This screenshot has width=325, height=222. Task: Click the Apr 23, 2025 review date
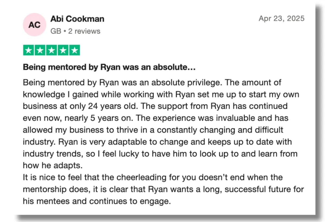[x=281, y=18]
